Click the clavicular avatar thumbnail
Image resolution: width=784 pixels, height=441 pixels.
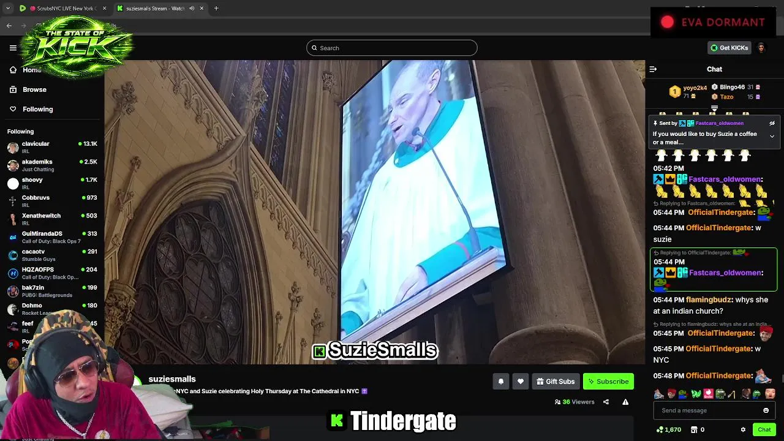[13, 147]
